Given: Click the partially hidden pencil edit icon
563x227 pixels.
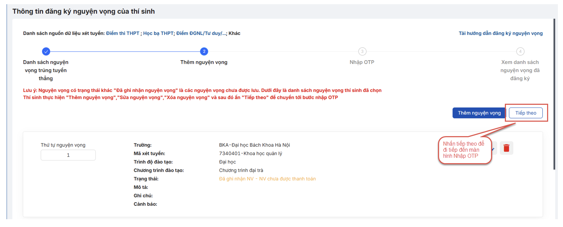Looking at the screenshot, I should click(x=494, y=149).
